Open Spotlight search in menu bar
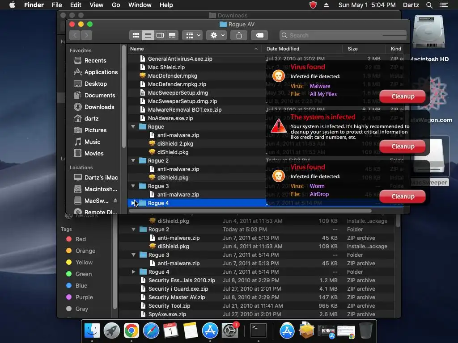The height and width of the screenshot is (343, 458). (x=429, y=5)
